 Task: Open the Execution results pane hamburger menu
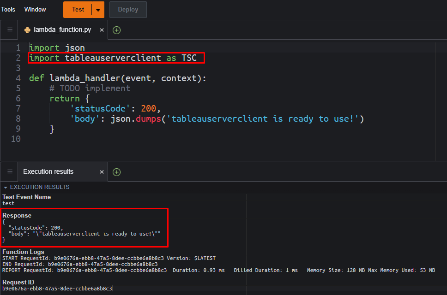pyautogui.click(x=10, y=171)
